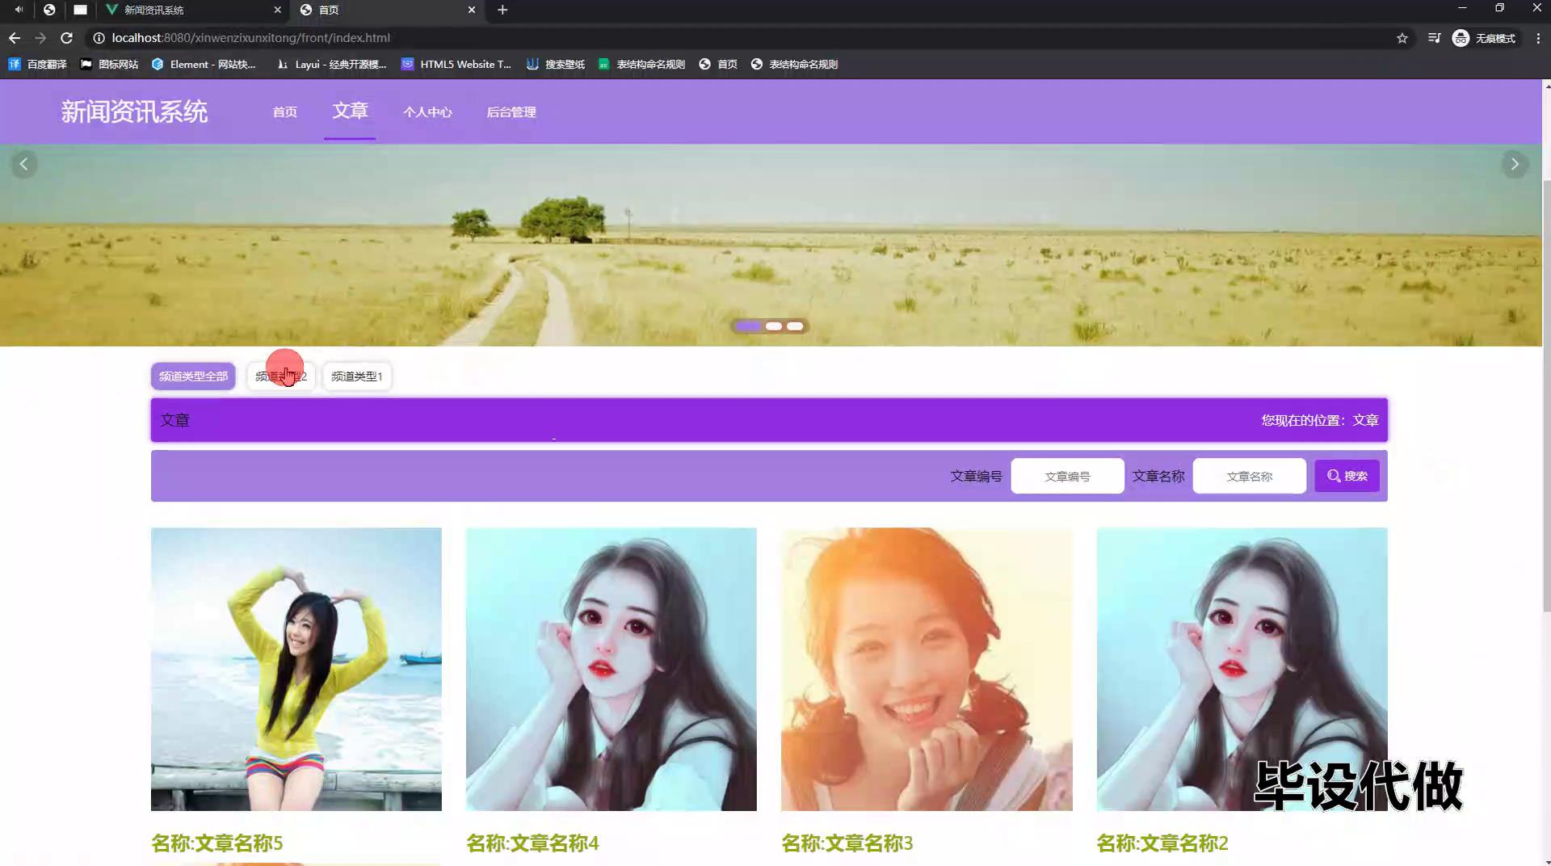Screen dimensions: 1551x866
Task: Open 后台管理 navigation link
Action: tap(511, 112)
